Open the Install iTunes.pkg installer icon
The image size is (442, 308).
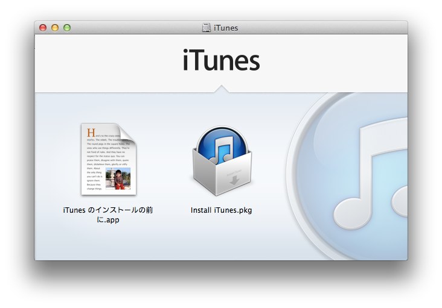point(222,160)
